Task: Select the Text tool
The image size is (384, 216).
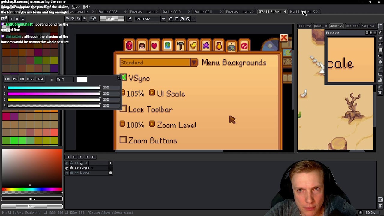Action: pos(380,92)
